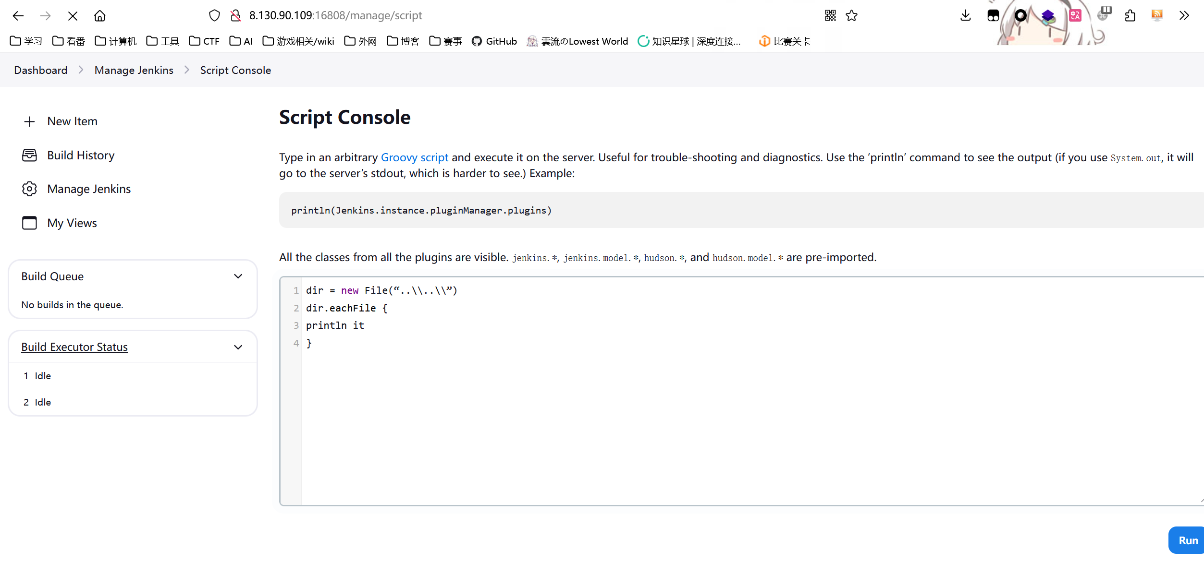Open the 工具 bookmark folder
Viewport: 1204px width, 562px height.
(163, 41)
